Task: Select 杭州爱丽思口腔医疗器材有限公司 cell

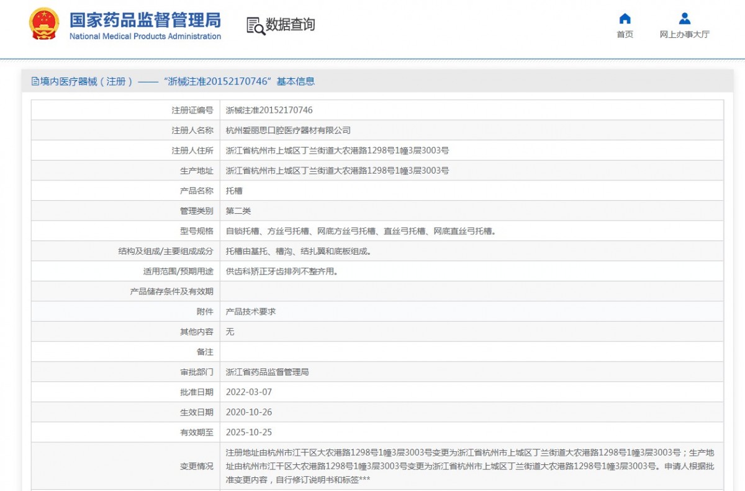Action: 288,130
